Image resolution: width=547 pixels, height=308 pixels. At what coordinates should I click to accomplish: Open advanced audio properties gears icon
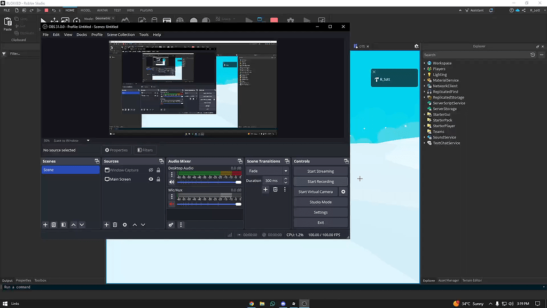(x=171, y=225)
